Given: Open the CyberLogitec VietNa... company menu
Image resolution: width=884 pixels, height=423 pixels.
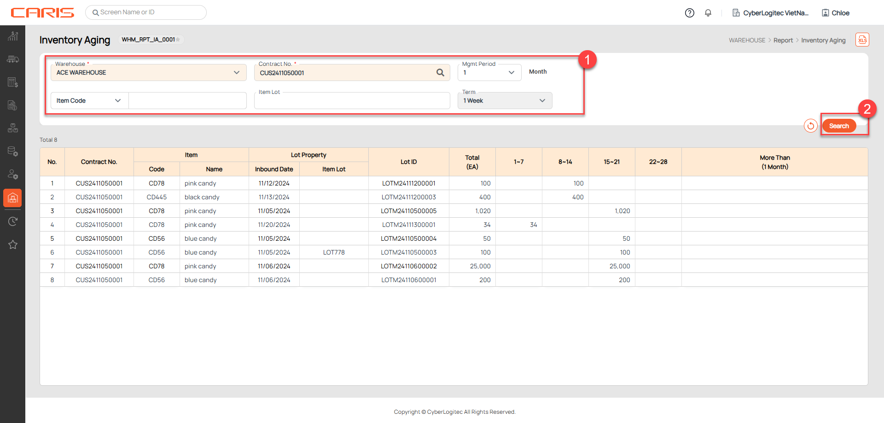Looking at the screenshot, I should (776, 13).
